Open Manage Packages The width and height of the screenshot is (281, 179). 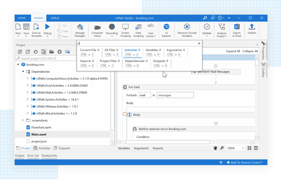click(x=80, y=31)
